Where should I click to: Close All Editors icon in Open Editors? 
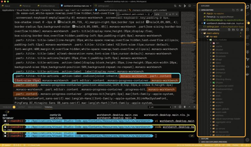pyautogui.click(x=242, y=10)
